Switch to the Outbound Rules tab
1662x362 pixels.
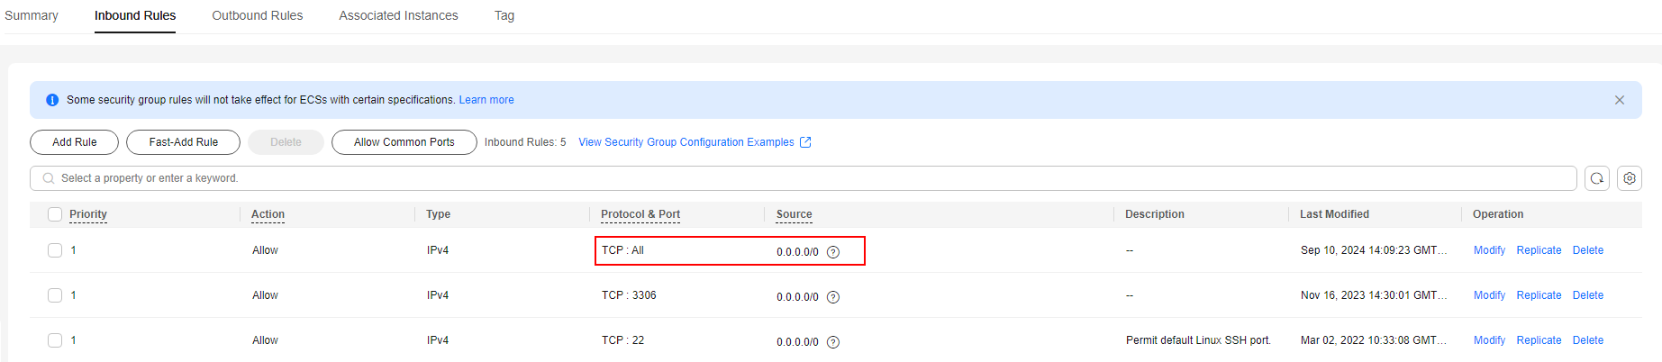(x=258, y=15)
